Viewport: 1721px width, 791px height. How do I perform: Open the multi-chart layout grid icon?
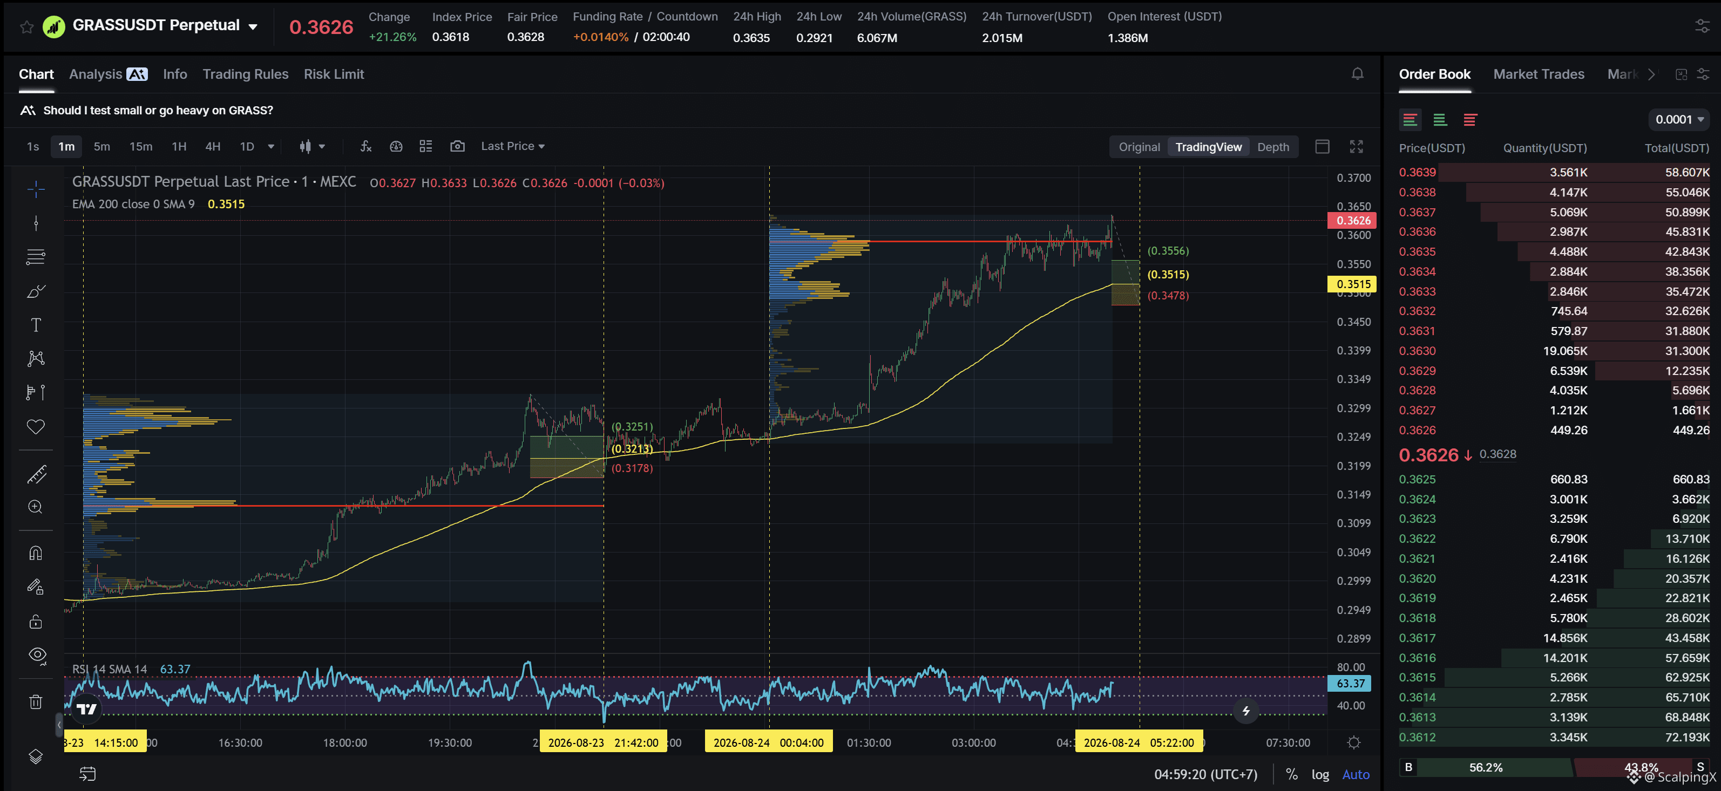[x=426, y=146]
